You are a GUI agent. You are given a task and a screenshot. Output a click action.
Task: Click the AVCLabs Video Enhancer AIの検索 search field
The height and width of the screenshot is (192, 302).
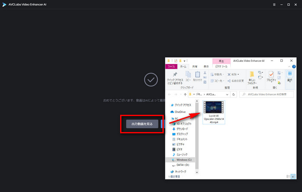pyautogui.click(x=267, y=94)
